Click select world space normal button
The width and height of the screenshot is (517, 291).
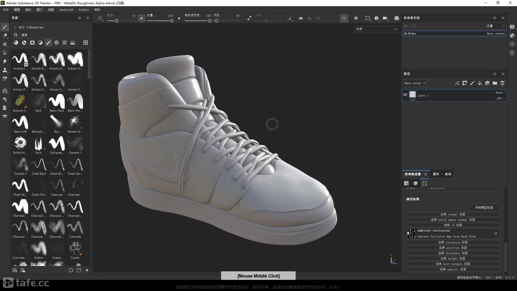[x=453, y=220]
